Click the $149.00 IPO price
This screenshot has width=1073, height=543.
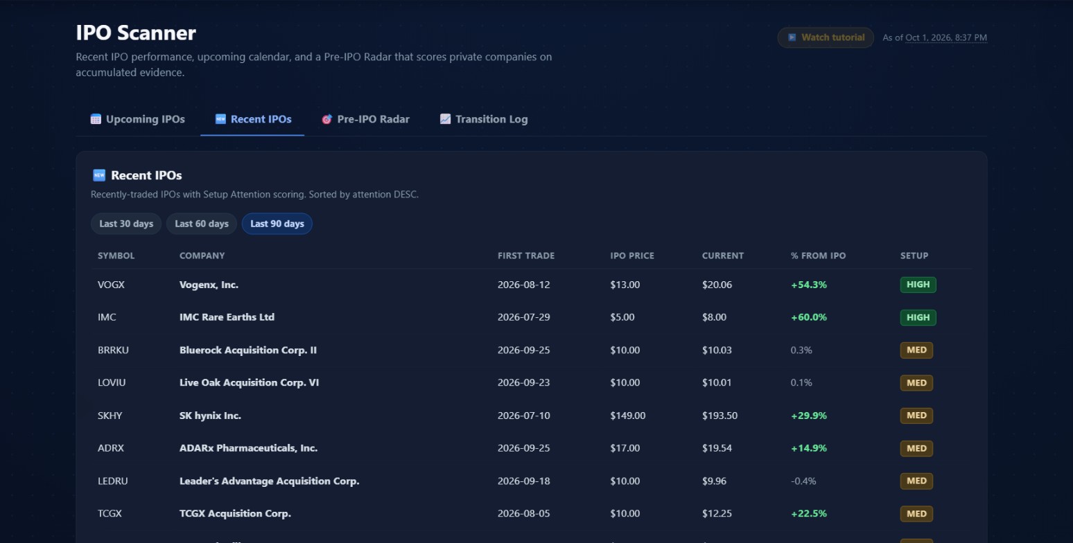tap(628, 416)
